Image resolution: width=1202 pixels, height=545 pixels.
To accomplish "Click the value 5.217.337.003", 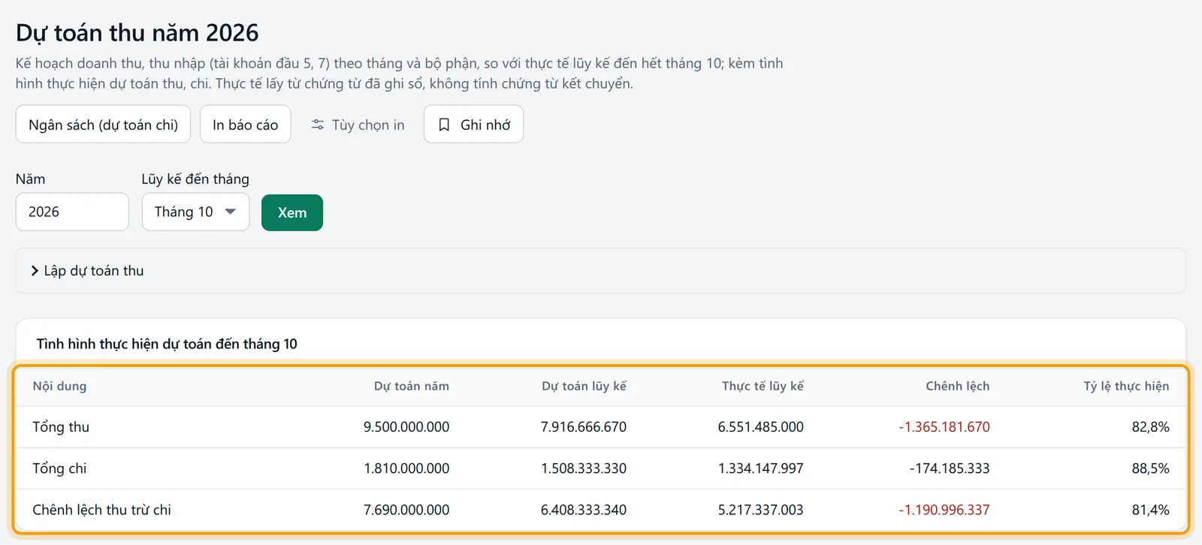I will tap(760, 510).
